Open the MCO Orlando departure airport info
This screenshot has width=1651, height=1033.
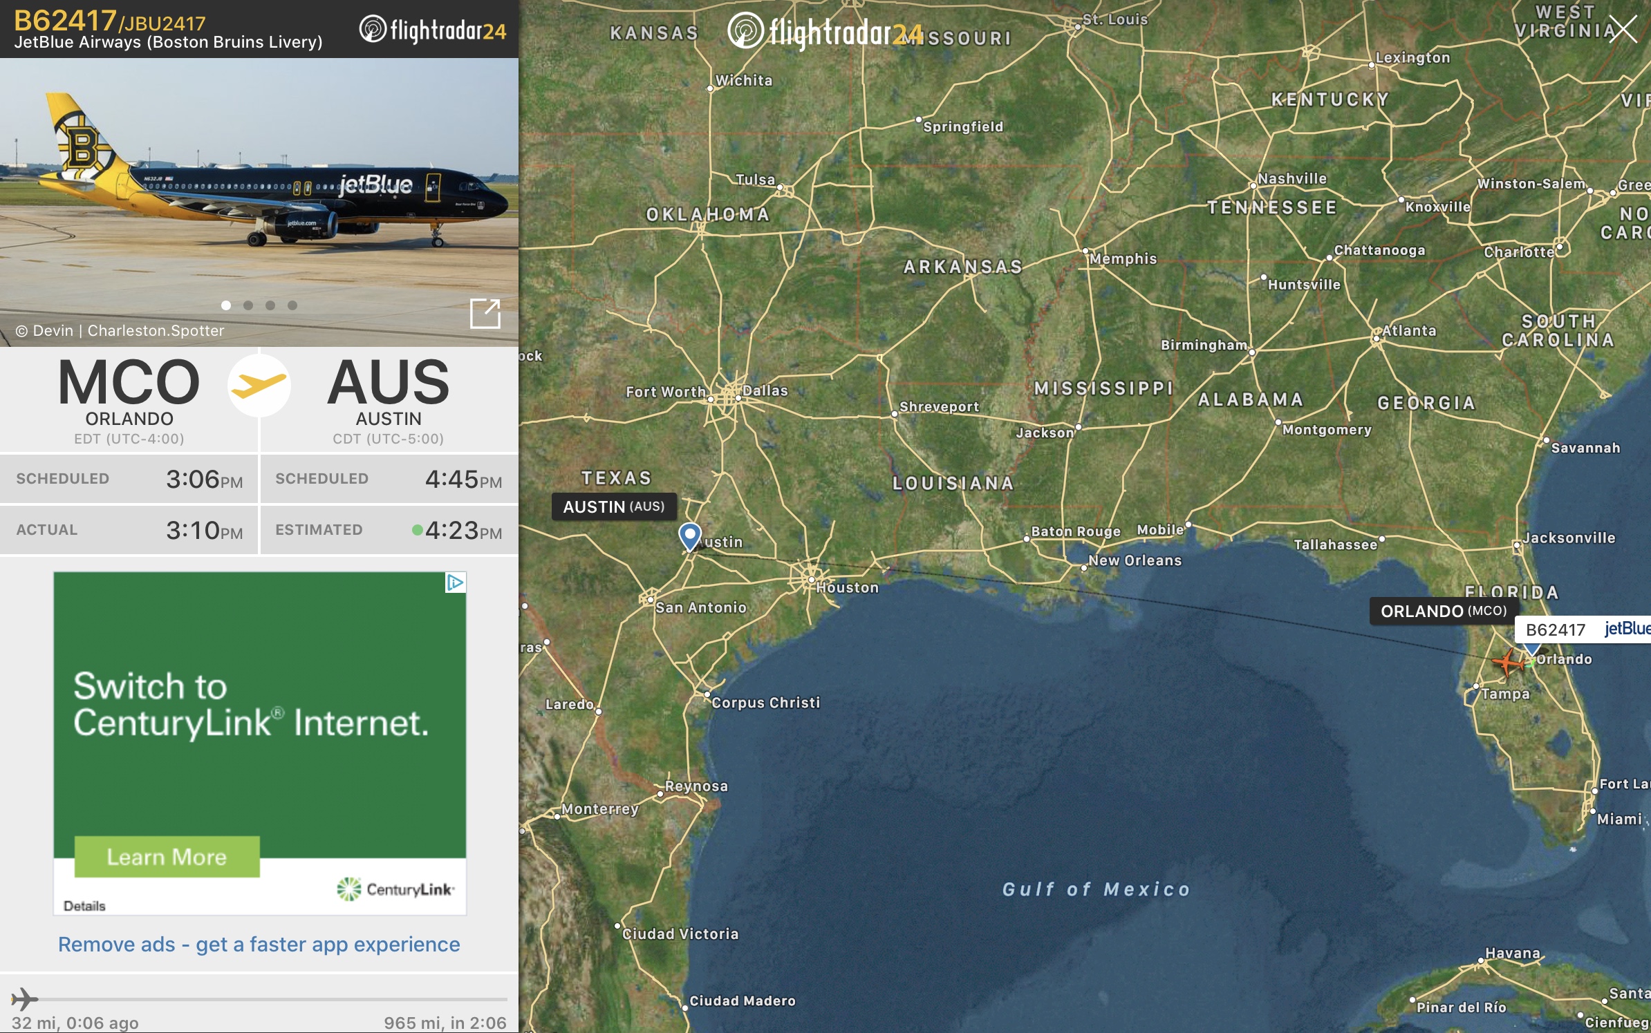[x=129, y=400]
